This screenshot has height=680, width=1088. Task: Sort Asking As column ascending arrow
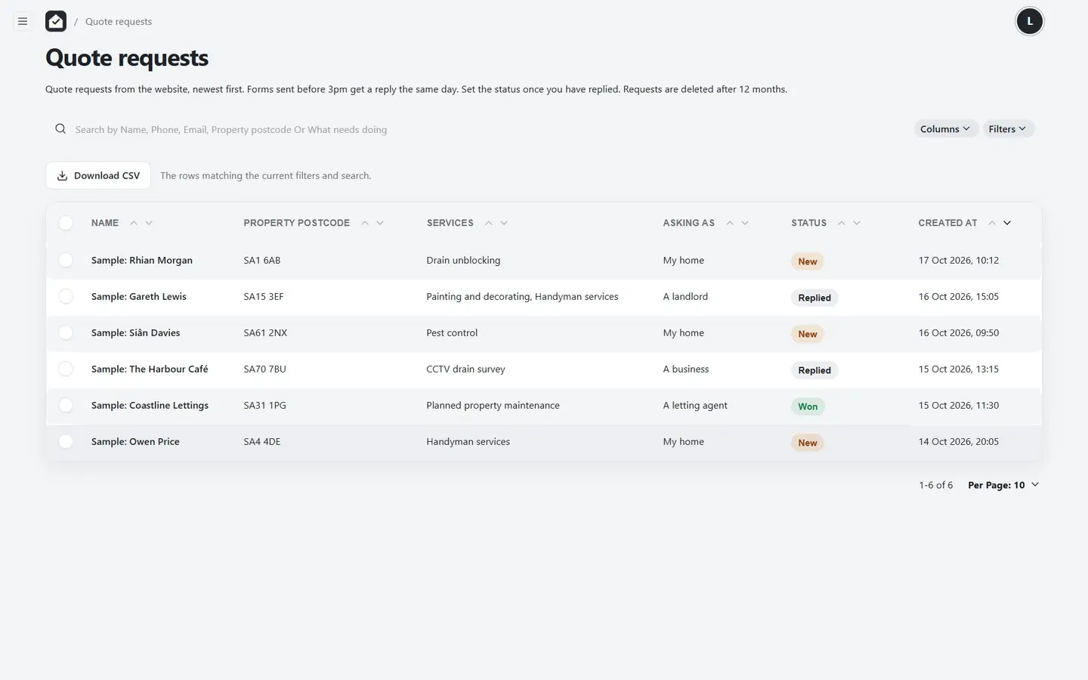click(x=730, y=223)
